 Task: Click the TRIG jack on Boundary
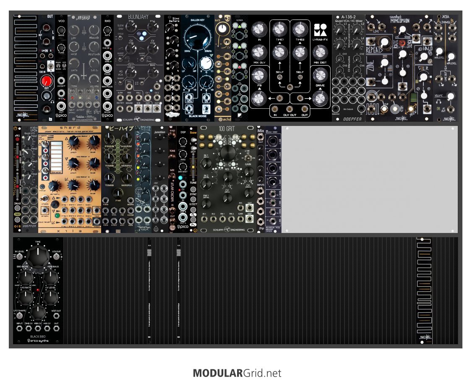click(x=129, y=87)
